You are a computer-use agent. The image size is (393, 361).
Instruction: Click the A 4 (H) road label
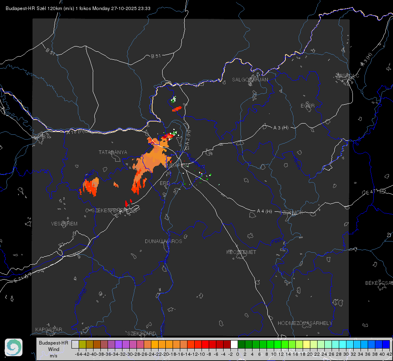(x=265, y=211)
